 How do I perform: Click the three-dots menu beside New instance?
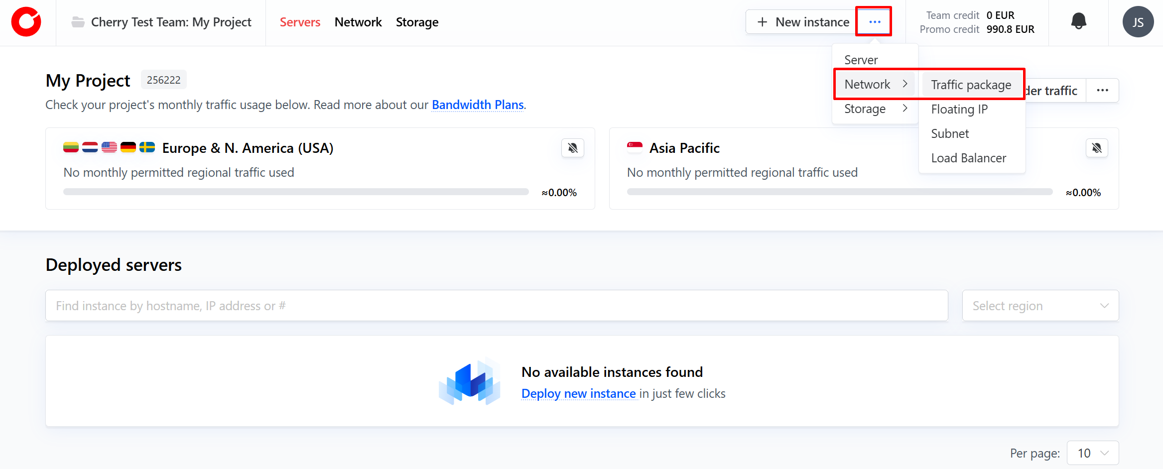coord(874,22)
